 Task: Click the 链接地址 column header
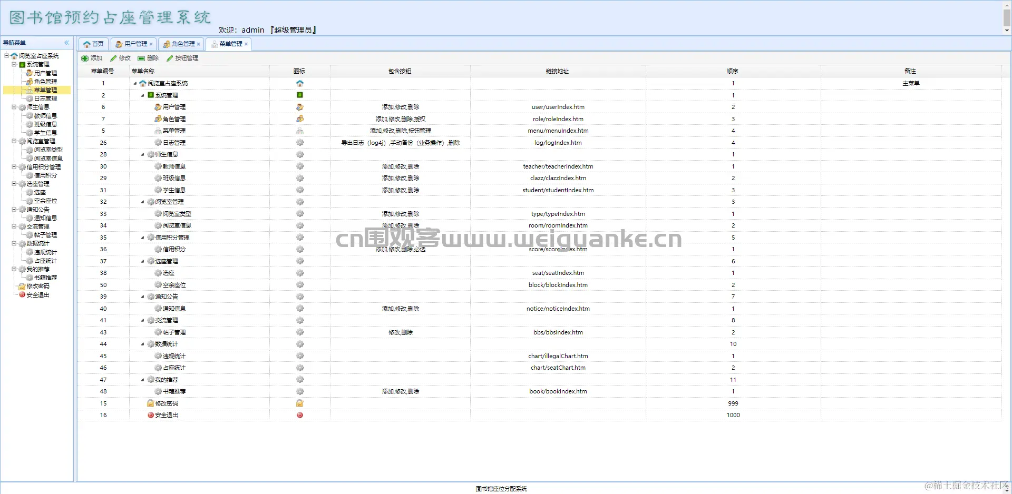tap(558, 71)
